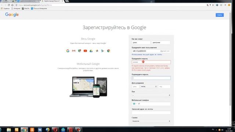
Task: Open the Odnoklassniki taskbar icon
Action: (32, 130)
